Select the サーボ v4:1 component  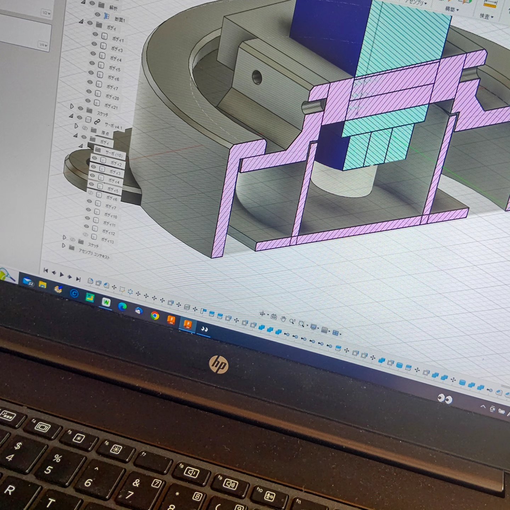[x=113, y=126]
